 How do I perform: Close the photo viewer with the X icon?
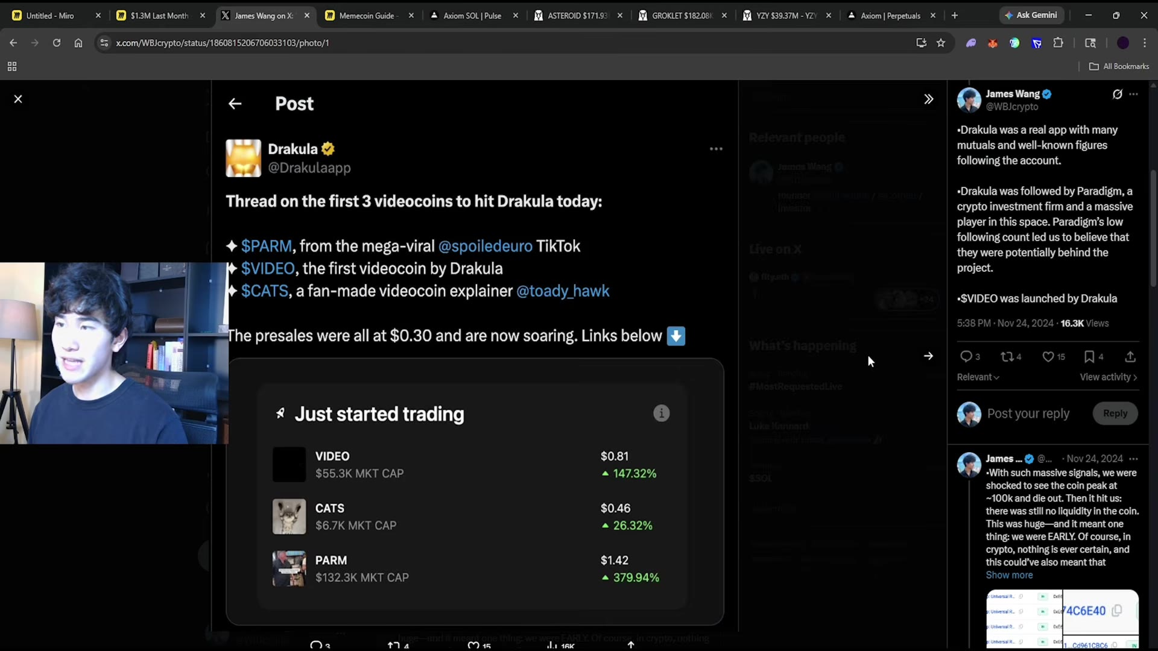point(18,99)
